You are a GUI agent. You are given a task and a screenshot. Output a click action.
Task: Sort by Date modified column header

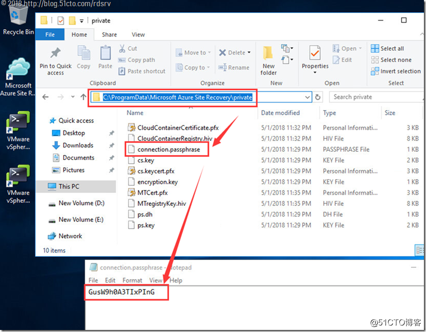[x=280, y=113]
